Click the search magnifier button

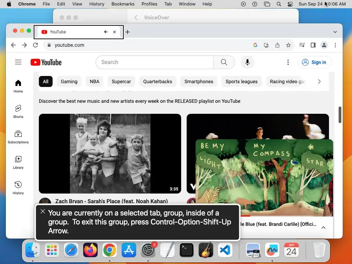pos(224,62)
